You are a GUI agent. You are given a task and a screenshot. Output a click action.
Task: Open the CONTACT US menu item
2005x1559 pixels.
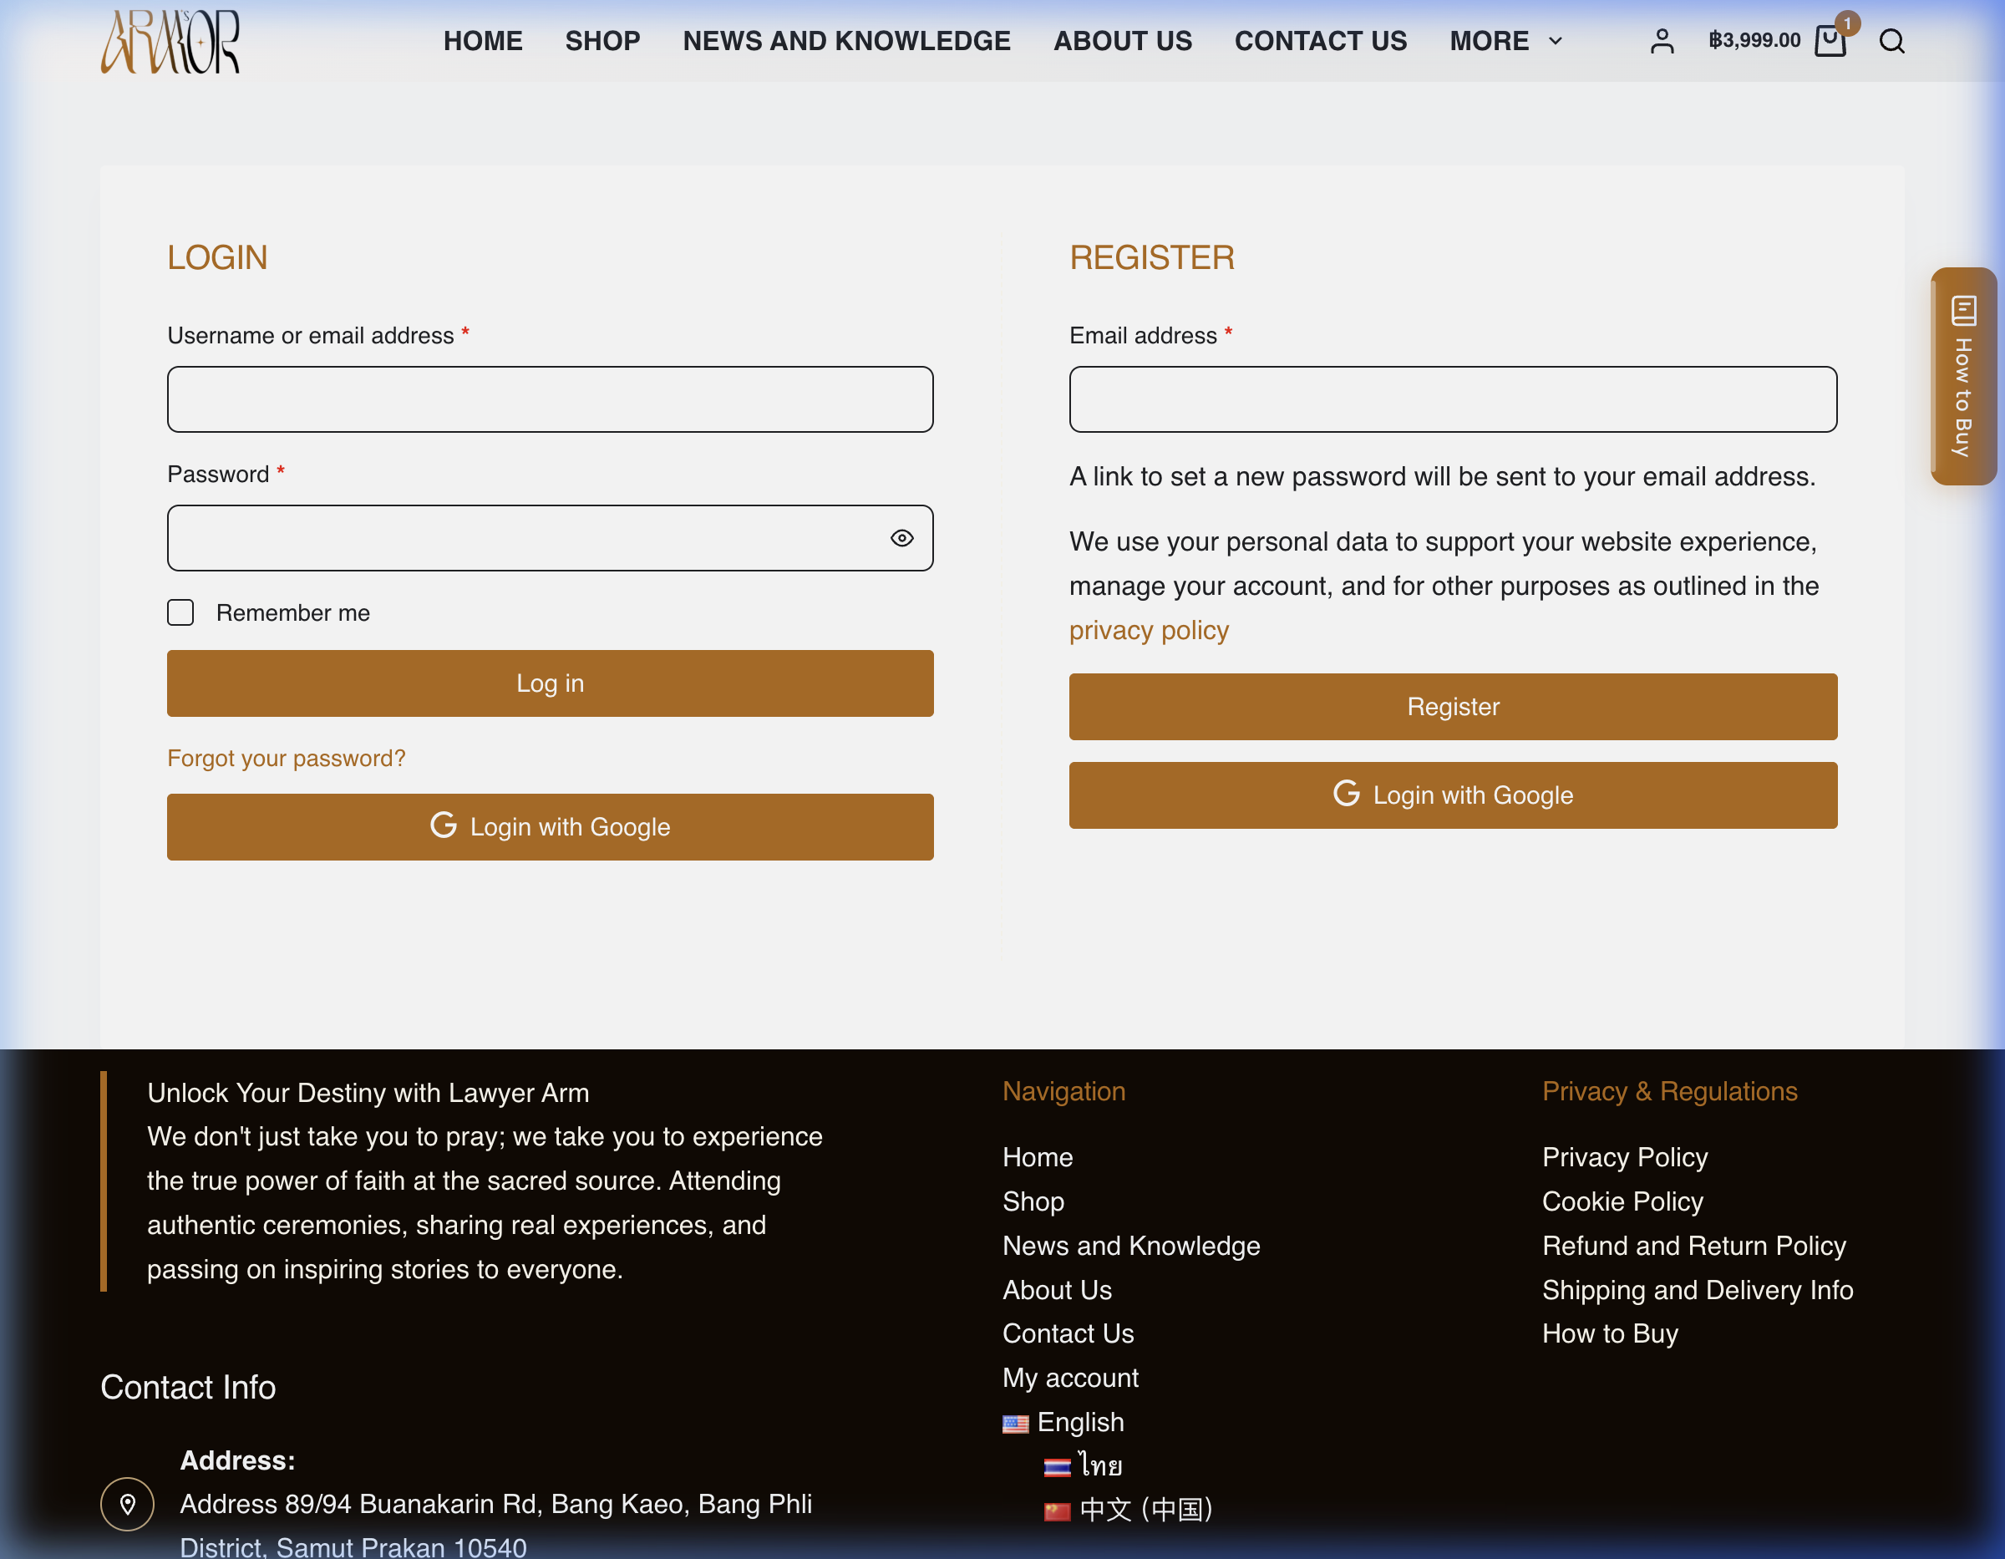[x=1320, y=41]
